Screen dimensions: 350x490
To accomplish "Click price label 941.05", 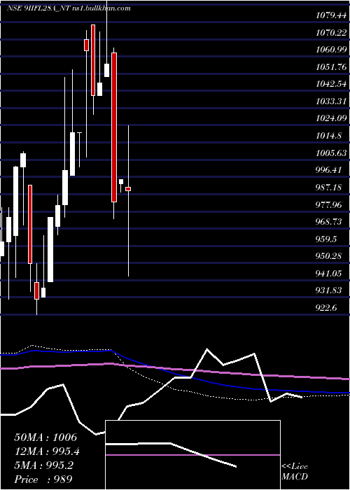I will click(328, 274).
